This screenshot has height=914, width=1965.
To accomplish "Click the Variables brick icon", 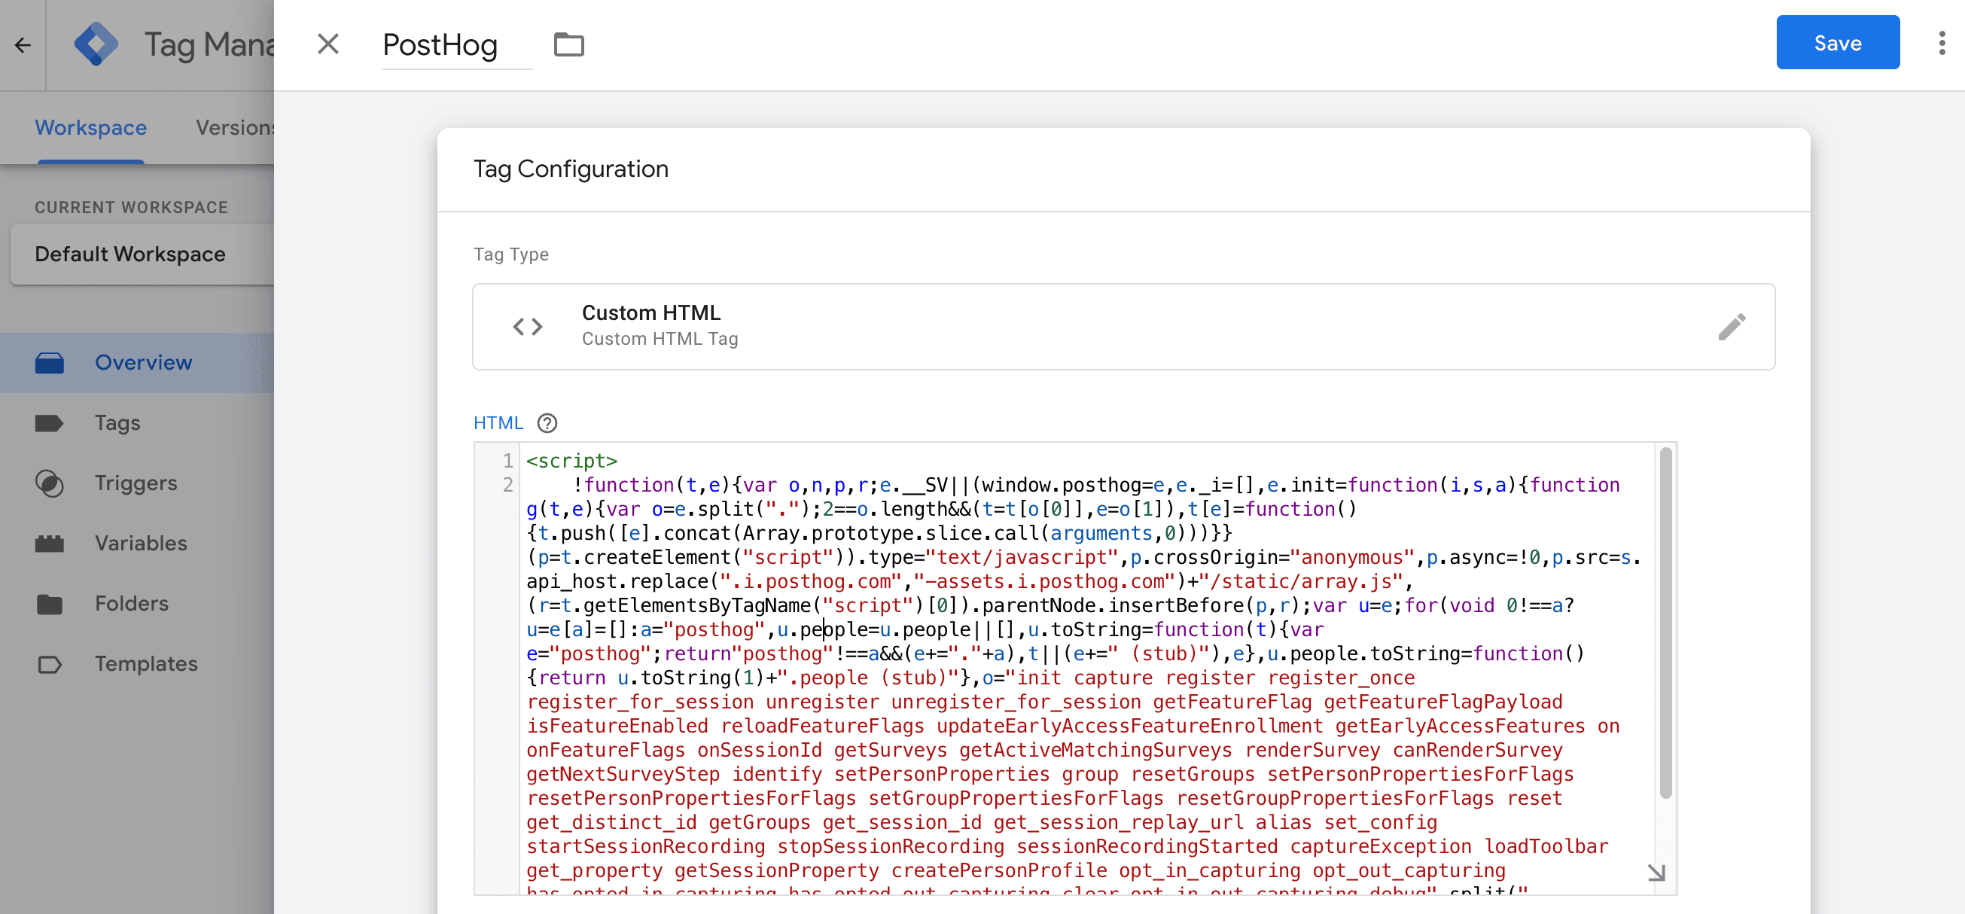I will click(x=50, y=544).
